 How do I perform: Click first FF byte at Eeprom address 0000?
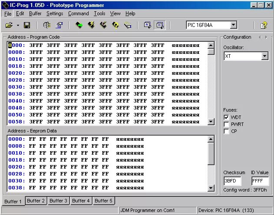point(32,139)
